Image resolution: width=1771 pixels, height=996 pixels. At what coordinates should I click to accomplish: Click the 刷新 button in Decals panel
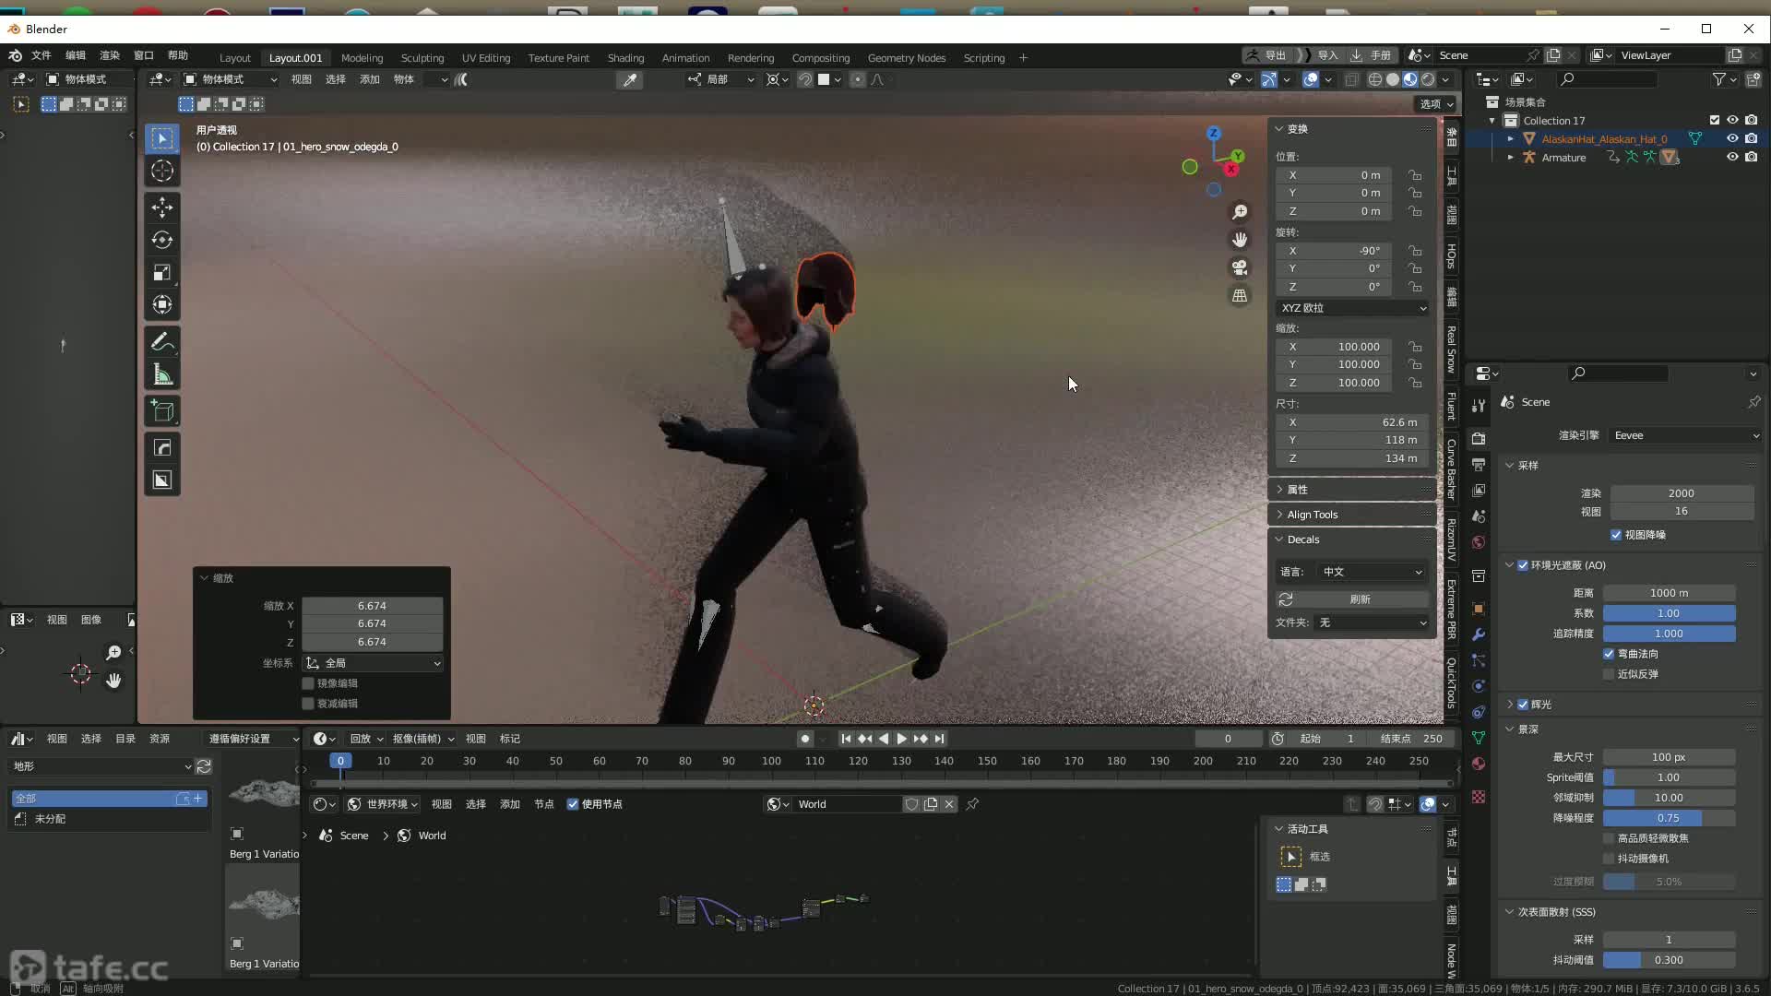coord(1352,599)
